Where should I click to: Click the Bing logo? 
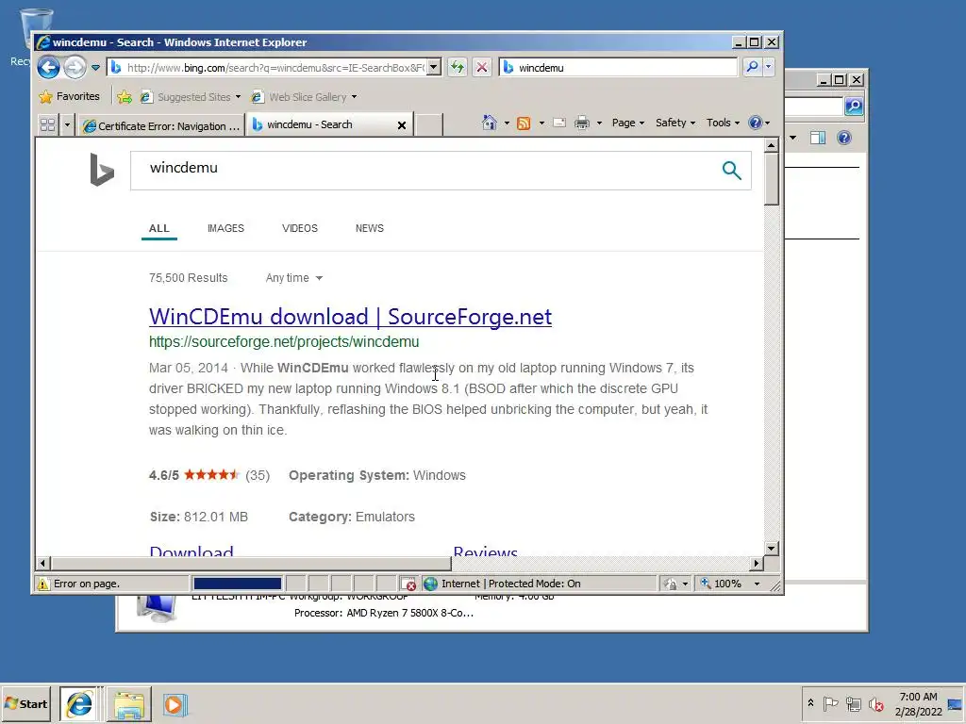tap(102, 170)
